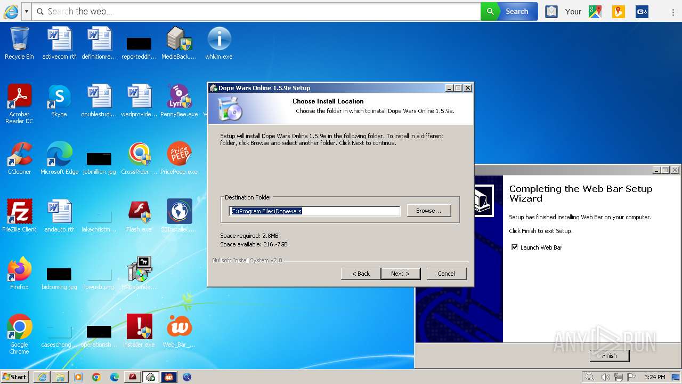Open Media Player from taskbar

(78, 377)
